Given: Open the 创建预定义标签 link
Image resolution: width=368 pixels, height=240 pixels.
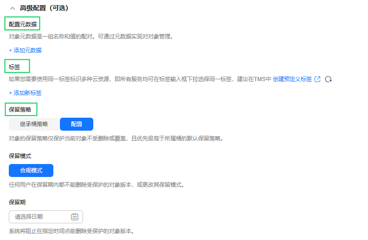Looking at the screenshot, I should pos(292,79).
